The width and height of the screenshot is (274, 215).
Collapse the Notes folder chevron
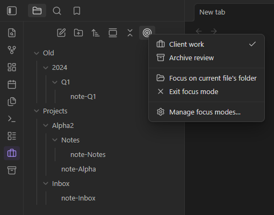coord(55,140)
